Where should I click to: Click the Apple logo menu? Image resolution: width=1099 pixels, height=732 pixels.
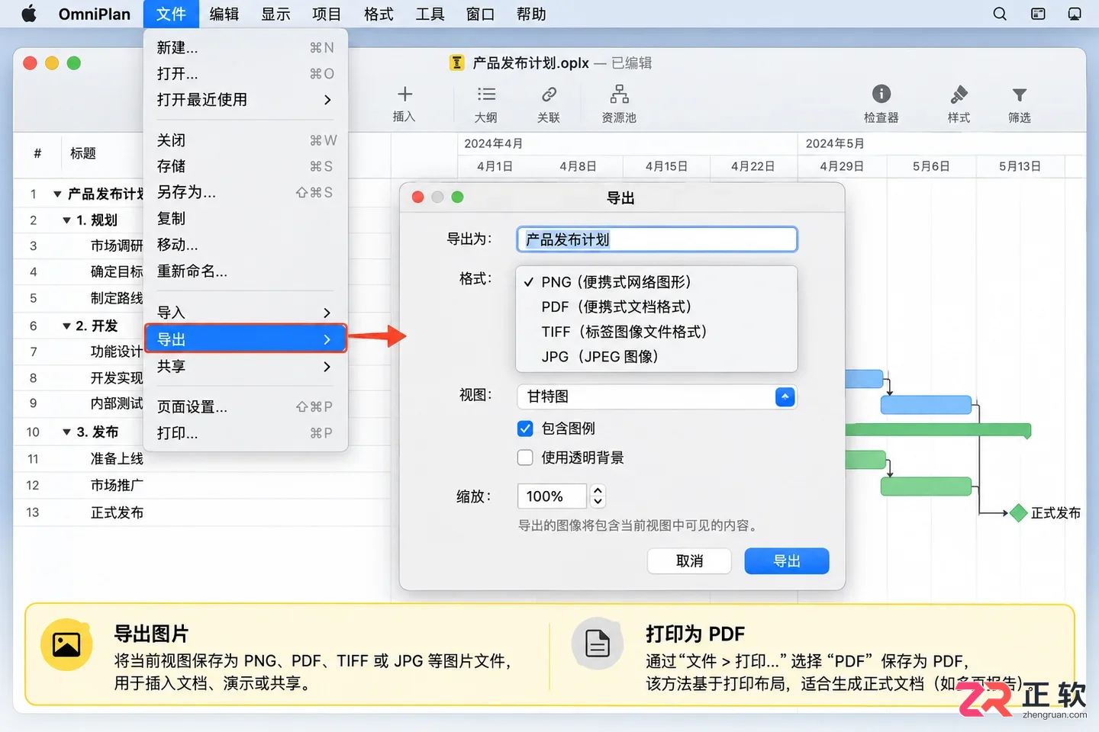point(29,14)
